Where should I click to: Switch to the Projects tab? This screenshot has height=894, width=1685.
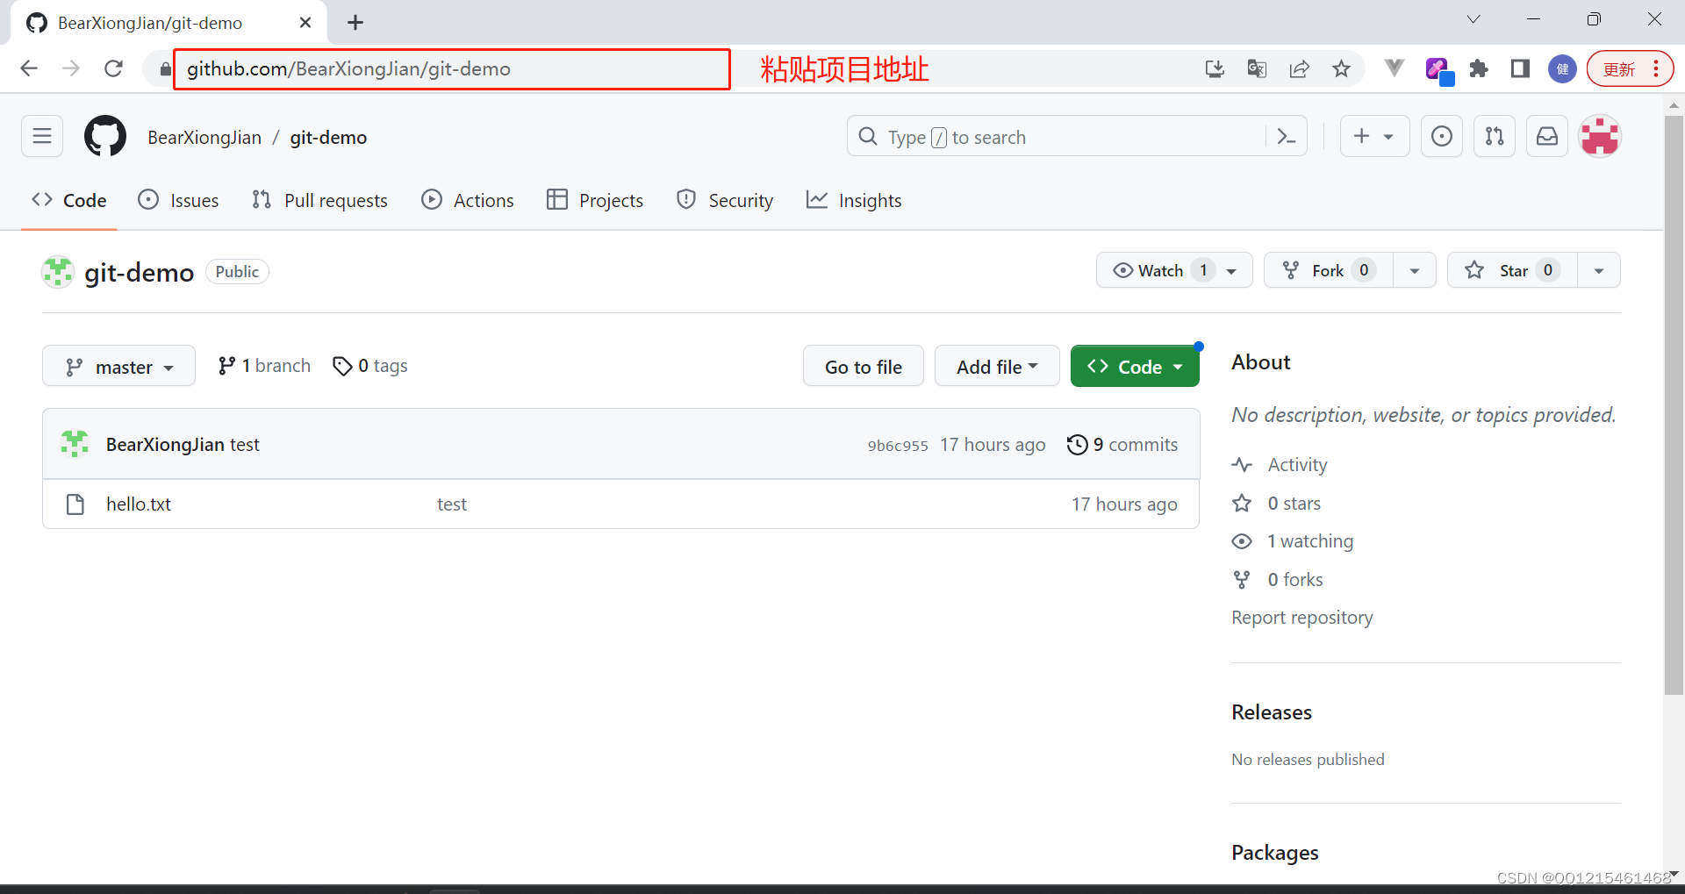595,201
